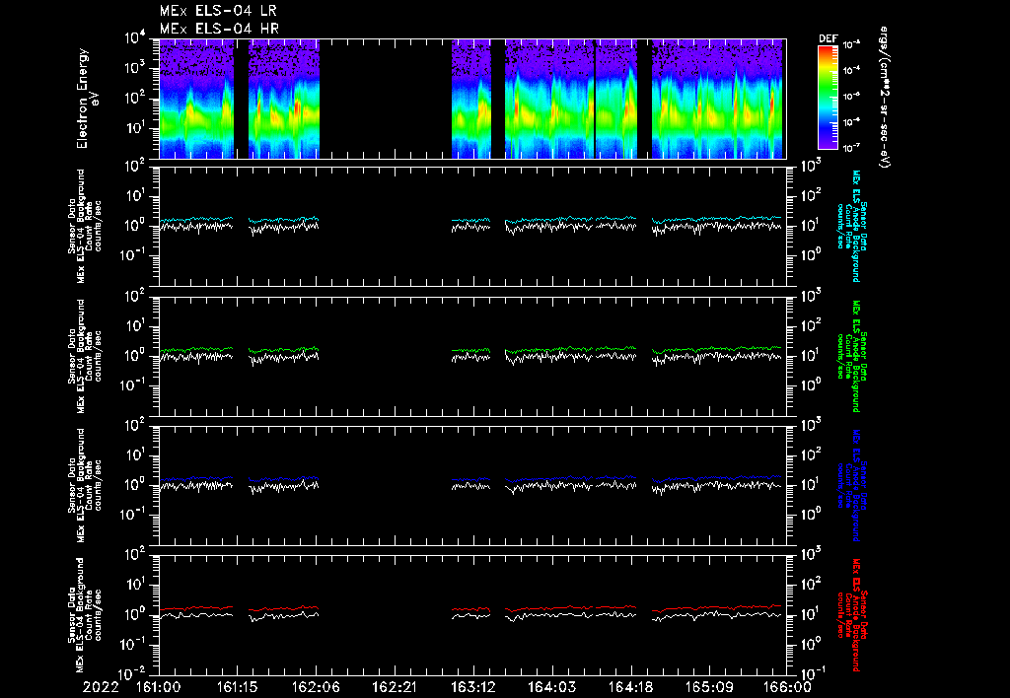This screenshot has width=1010, height=698.
Task: Click the "165:09" time axis label
Action: click(x=708, y=687)
